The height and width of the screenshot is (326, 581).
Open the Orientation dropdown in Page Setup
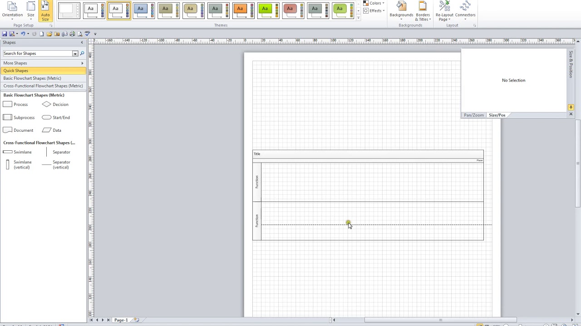pos(12,11)
